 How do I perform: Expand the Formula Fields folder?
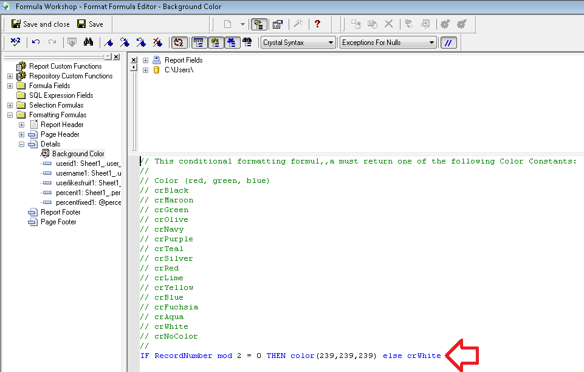pyautogui.click(x=10, y=86)
